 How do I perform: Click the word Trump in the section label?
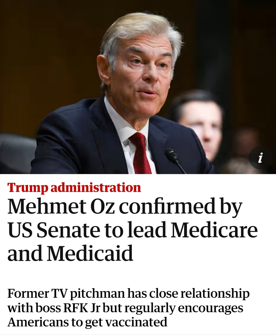pos(28,187)
